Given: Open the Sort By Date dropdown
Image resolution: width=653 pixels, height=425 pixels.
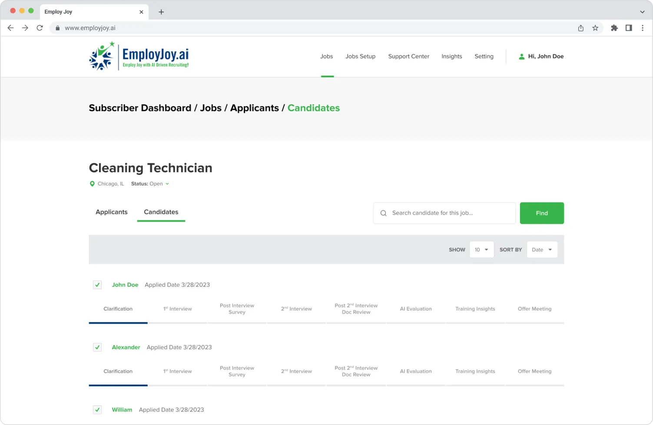Looking at the screenshot, I should point(542,249).
